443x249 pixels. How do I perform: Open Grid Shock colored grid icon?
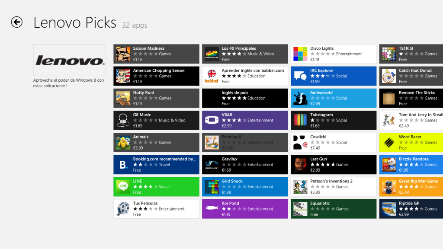212,187
